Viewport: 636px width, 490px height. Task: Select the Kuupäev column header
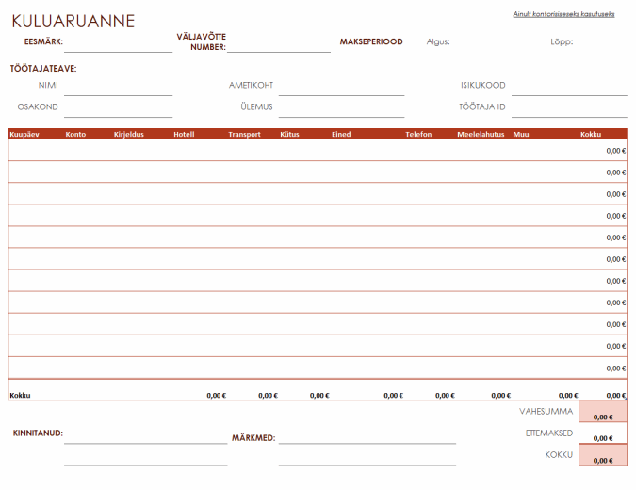coord(24,135)
